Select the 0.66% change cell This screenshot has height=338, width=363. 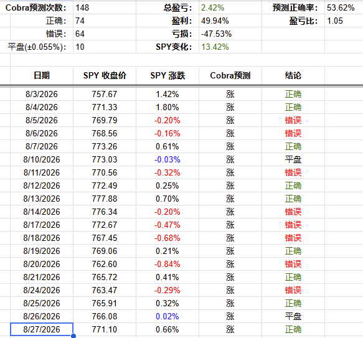click(167, 329)
